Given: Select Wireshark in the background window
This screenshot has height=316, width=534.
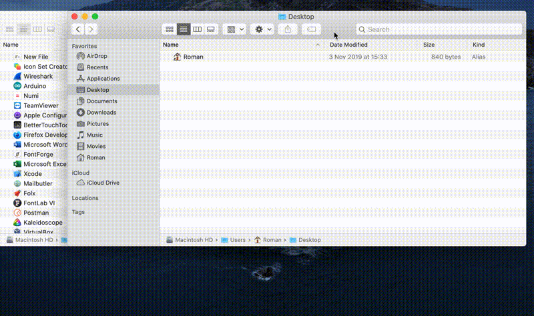Looking at the screenshot, I should [34, 76].
